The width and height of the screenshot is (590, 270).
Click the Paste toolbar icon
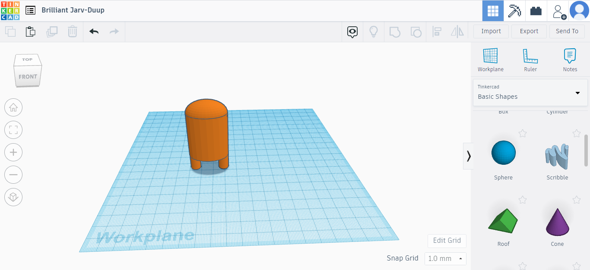[x=31, y=31]
